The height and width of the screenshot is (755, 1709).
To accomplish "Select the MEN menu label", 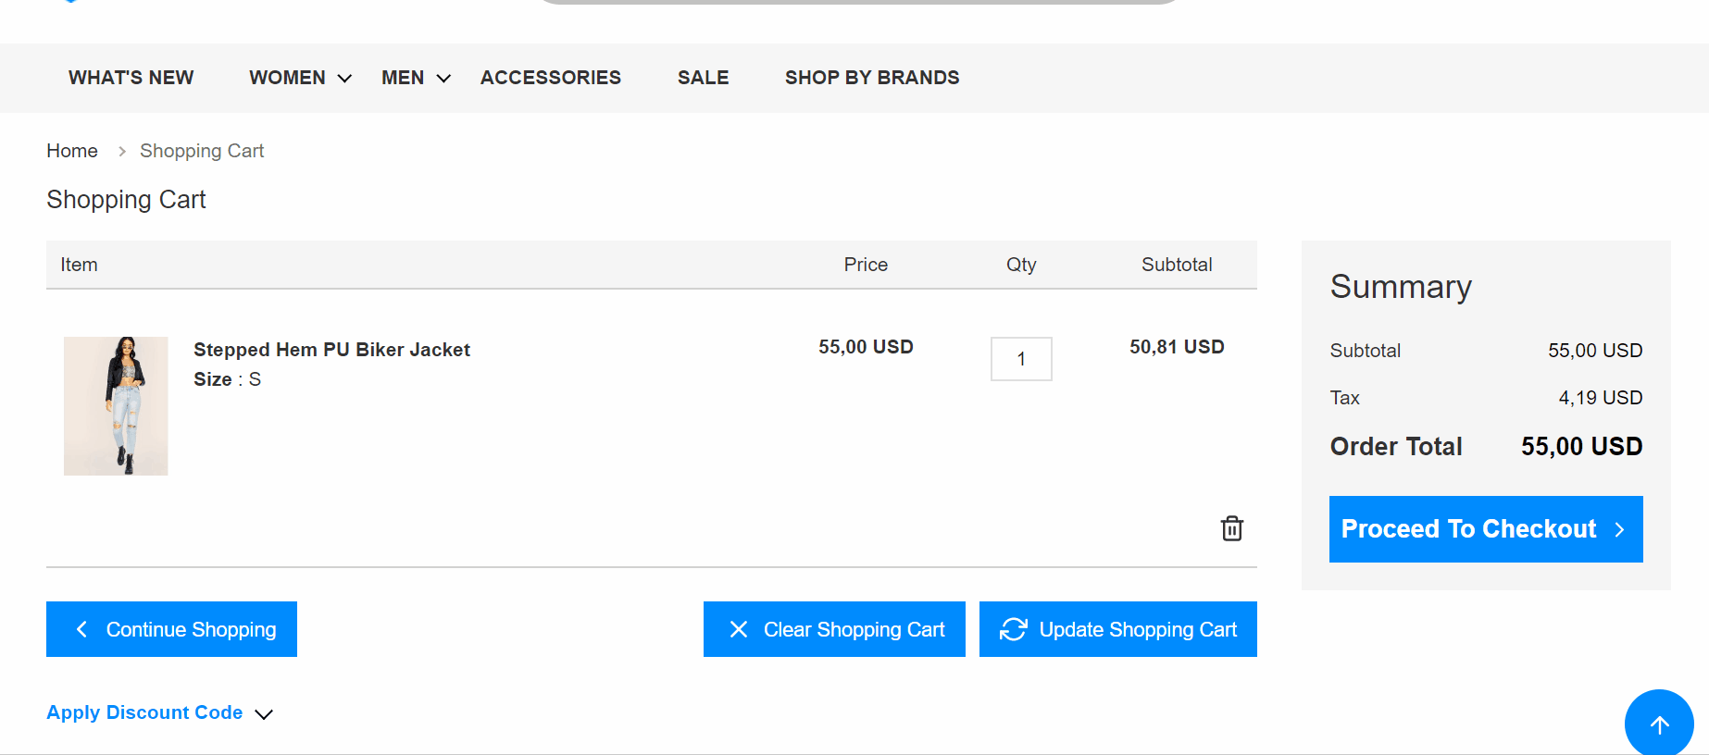I will pos(403,78).
